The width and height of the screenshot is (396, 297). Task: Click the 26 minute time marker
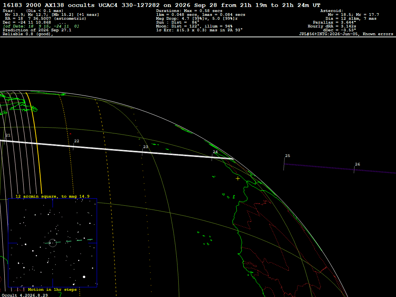point(357,164)
